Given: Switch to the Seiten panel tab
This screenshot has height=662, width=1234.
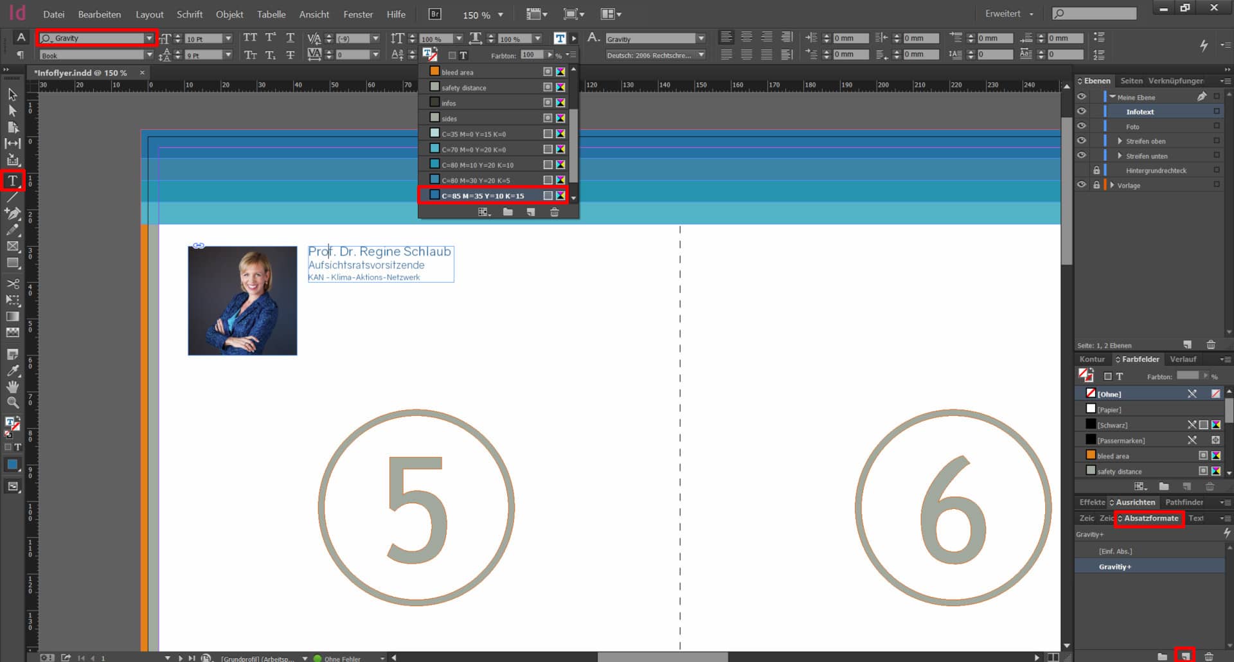Looking at the screenshot, I should [x=1131, y=81].
